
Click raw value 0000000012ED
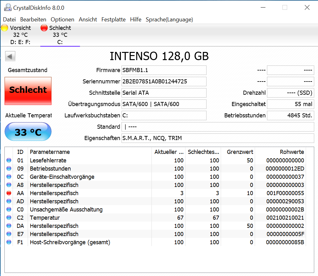coord(285,168)
